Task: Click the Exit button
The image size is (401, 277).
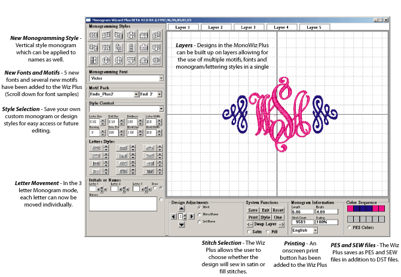Action: 265,210
